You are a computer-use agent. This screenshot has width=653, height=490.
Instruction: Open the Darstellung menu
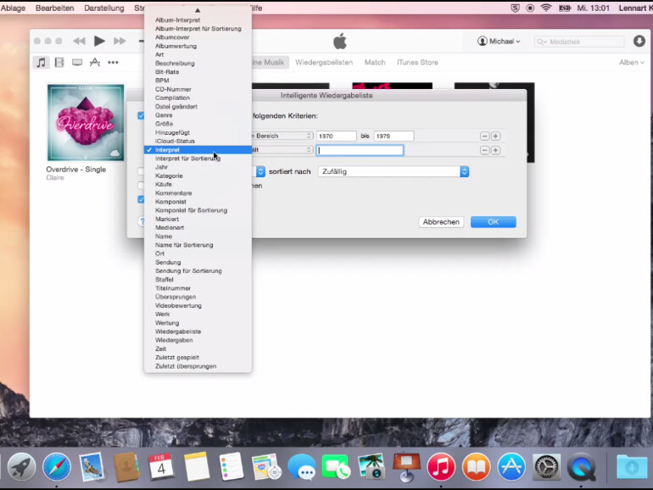coord(104,8)
